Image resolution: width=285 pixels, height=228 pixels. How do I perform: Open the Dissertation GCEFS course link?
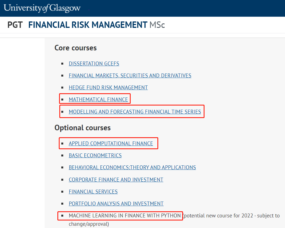(94, 63)
